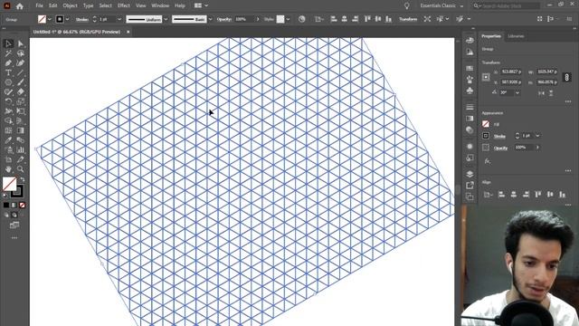579x326 pixels.
Task: Open the File menu
Action: pos(39,5)
